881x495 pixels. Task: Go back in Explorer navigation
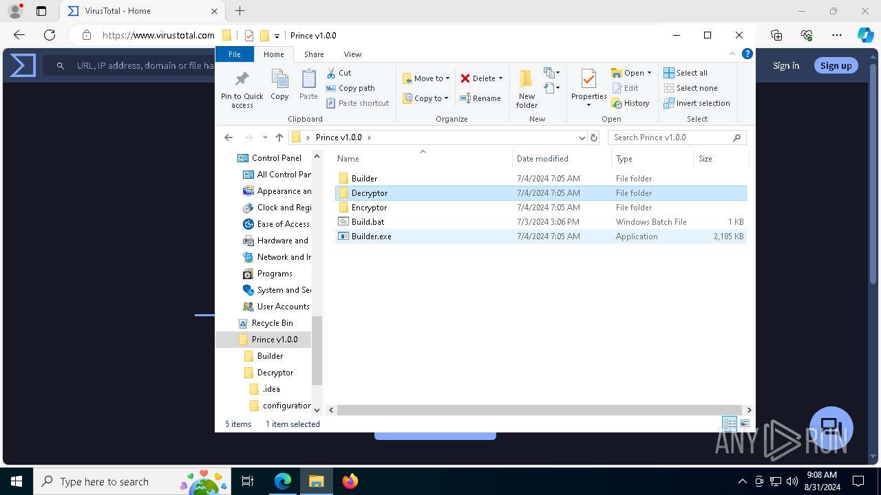click(229, 137)
